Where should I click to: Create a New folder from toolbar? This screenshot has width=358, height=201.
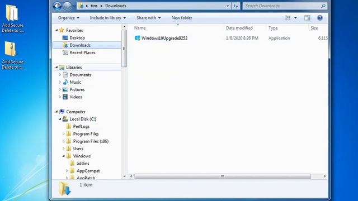(182, 18)
